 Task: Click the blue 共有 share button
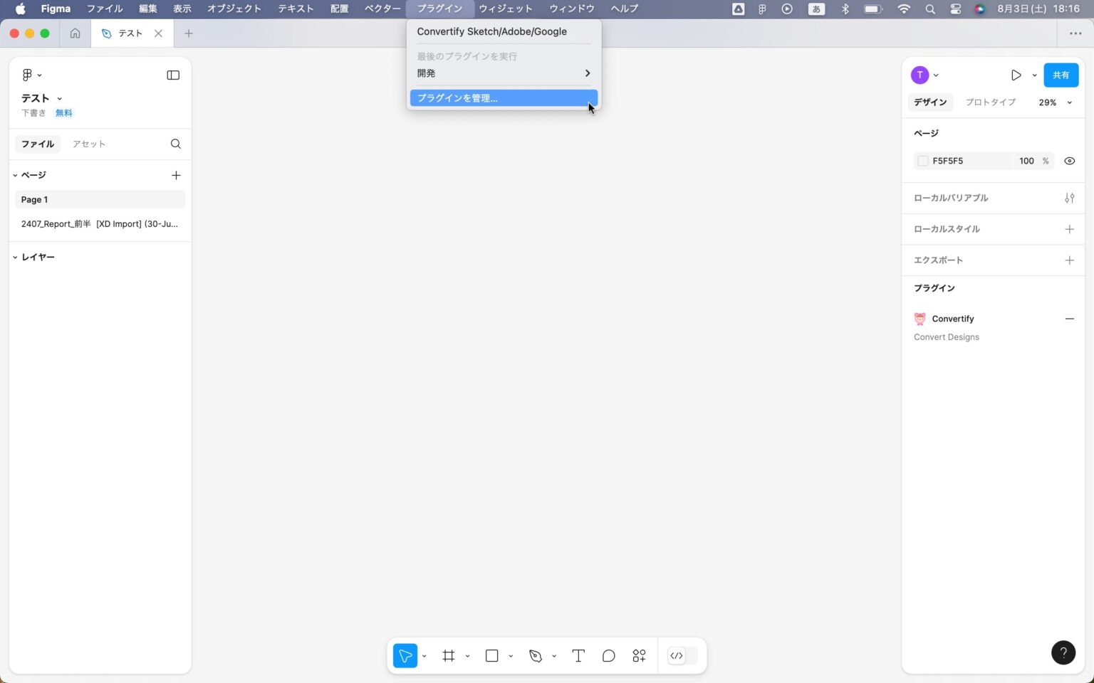pos(1061,75)
